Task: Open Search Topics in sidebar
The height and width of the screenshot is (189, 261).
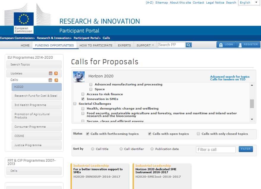Action: [34, 65]
